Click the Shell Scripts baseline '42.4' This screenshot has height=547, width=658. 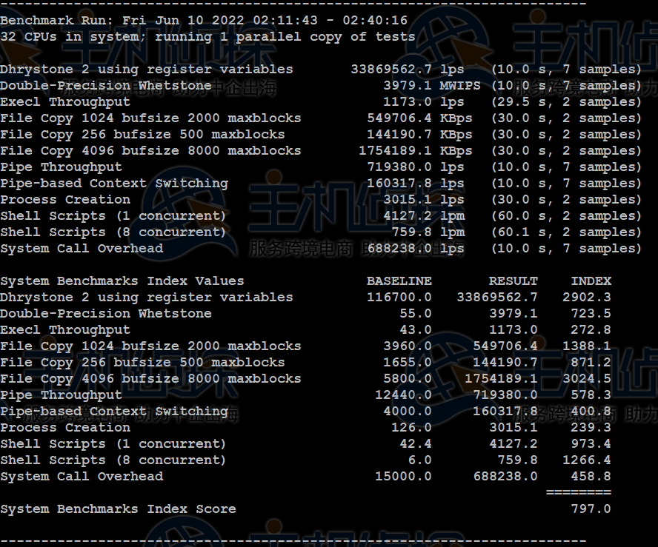(x=416, y=444)
